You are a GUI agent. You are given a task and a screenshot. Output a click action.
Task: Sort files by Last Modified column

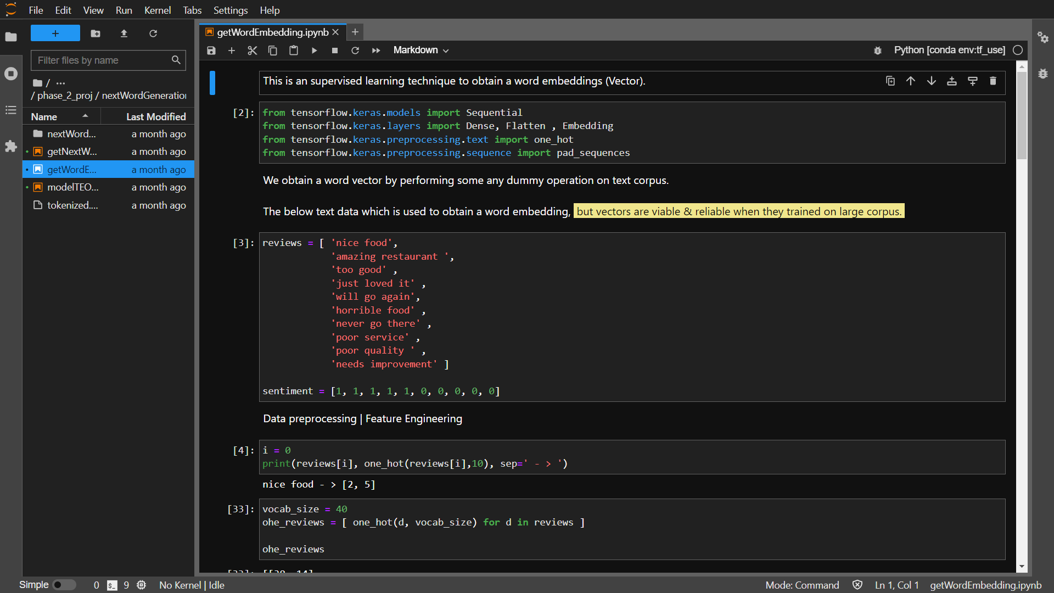coord(148,116)
